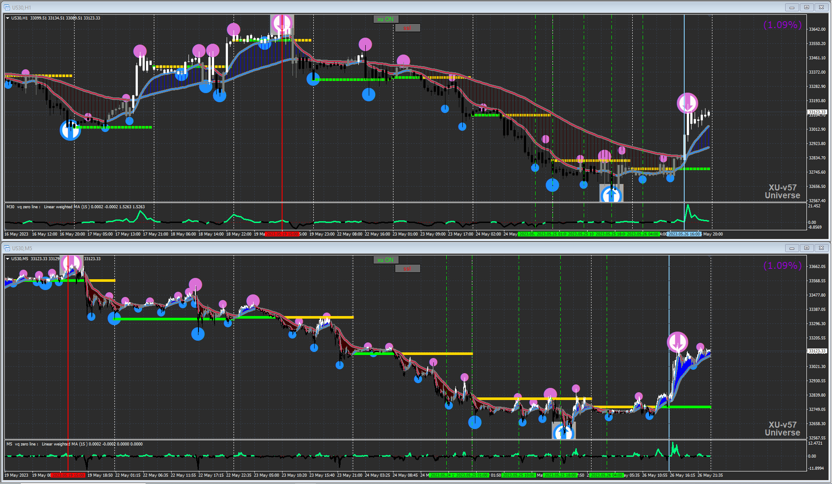Expand dropdown arrow beside US30,M5 symbol label
Image resolution: width=832 pixels, height=484 pixels.
(8, 259)
